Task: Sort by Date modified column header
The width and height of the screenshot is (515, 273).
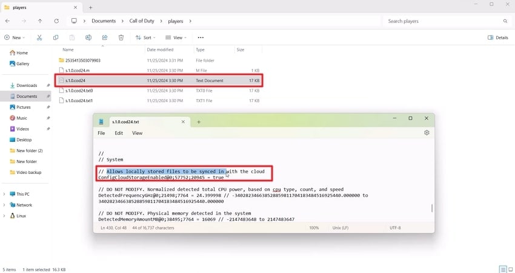Action: (x=160, y=50)
